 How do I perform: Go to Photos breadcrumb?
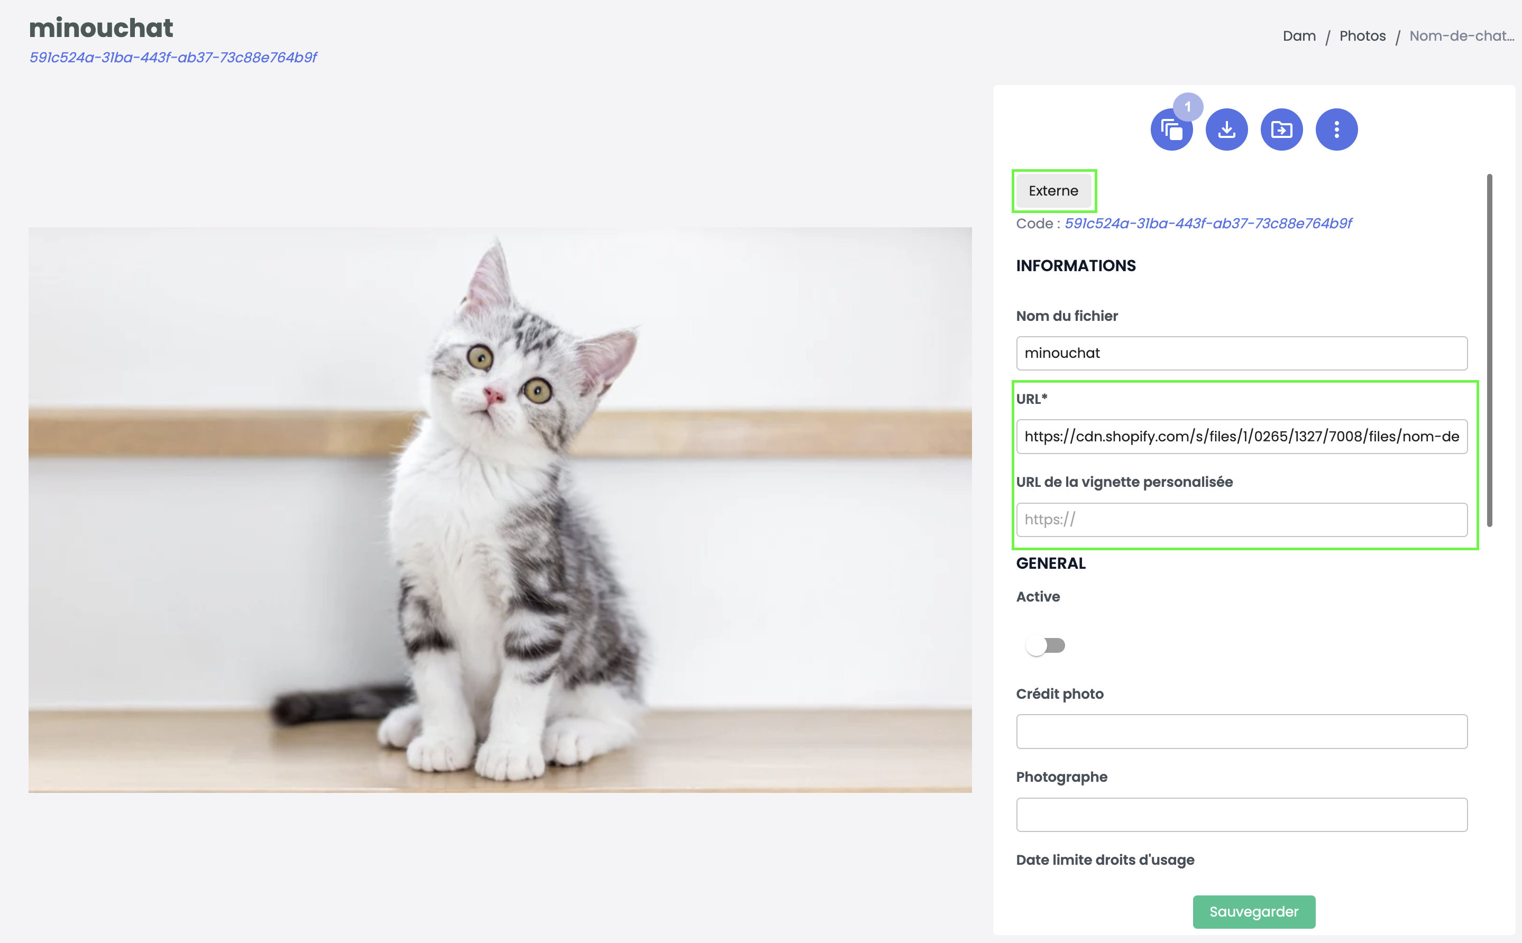point(1362,36)
